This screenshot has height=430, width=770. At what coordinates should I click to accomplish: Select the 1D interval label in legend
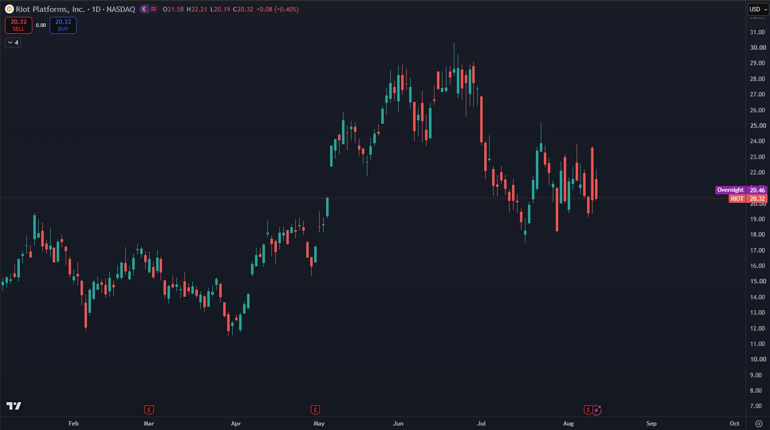pyautogui.click(x=96, y=9)
